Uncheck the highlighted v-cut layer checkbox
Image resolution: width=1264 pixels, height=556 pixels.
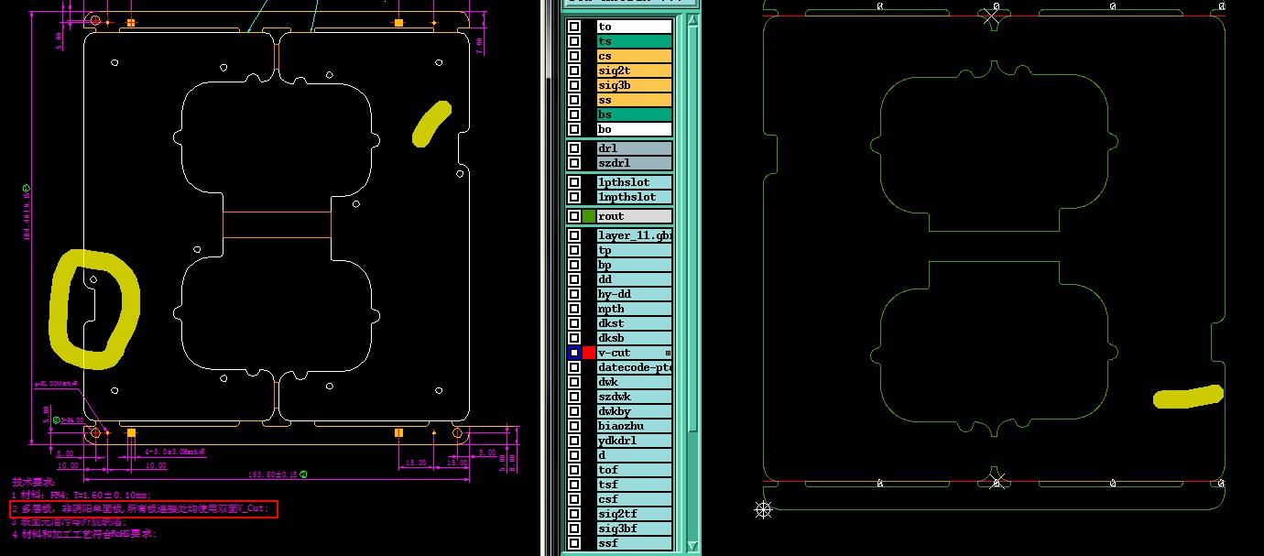(574, 353)
